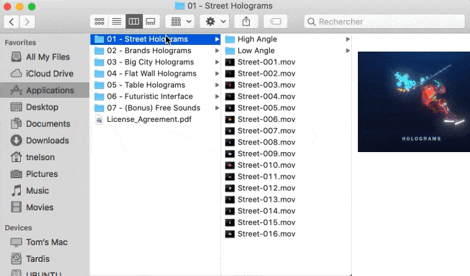The width and height of the screenshot is (470, 276).
Task: Select Street-002.mov file
Action: 286,74
